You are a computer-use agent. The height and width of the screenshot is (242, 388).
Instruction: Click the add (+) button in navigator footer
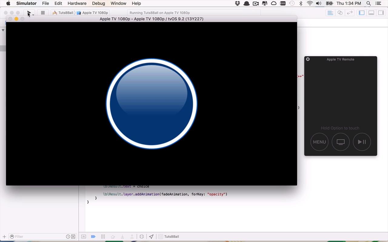[4, 237]
